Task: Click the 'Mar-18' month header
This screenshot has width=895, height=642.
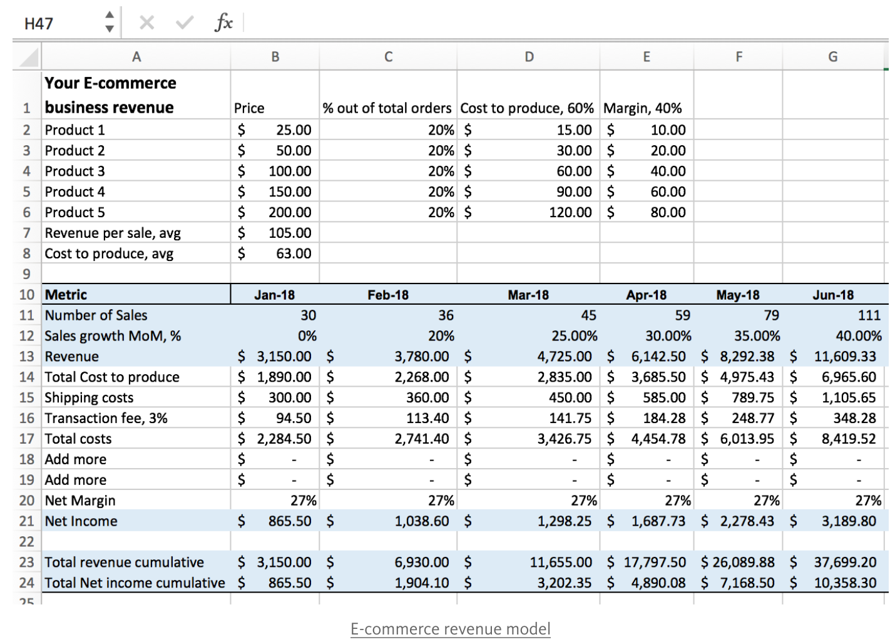Action: pyautogui.click(x=529, y=295)
